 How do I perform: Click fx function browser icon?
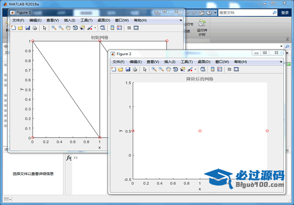[69, 158]
